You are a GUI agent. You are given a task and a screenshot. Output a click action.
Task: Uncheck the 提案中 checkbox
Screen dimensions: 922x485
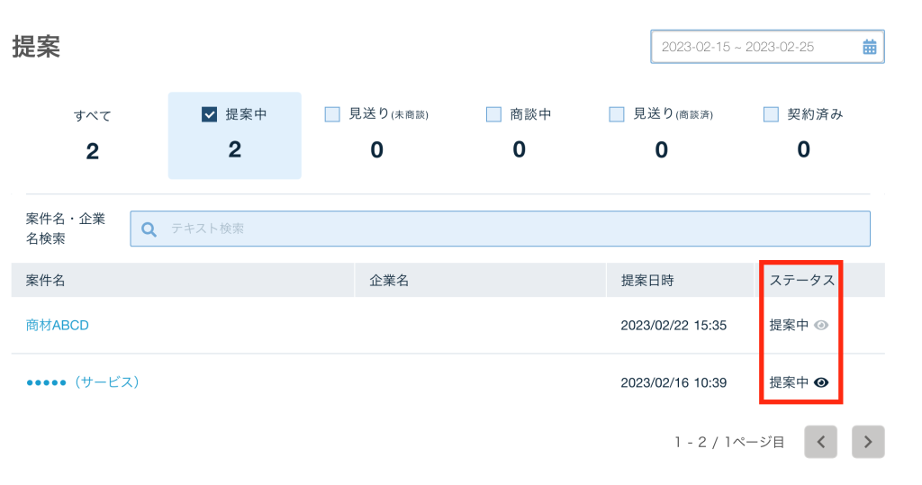click(x=210, y=114)
